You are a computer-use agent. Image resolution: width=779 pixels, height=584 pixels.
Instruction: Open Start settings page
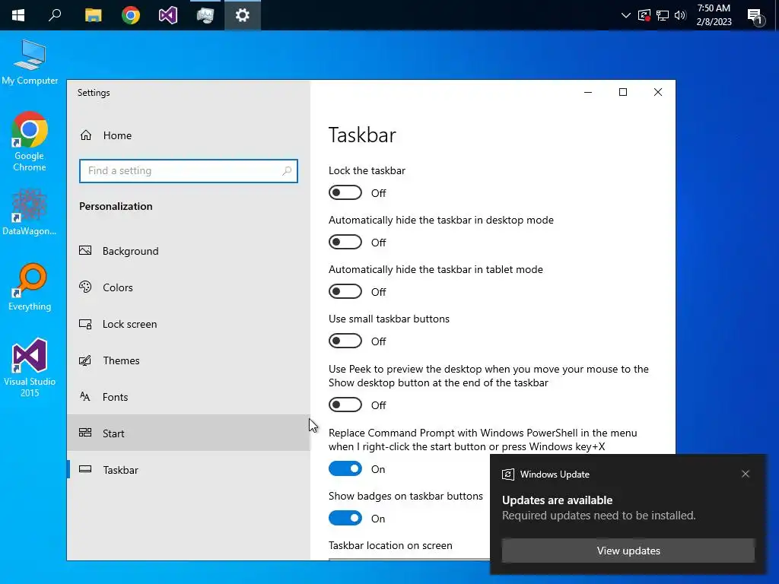pyautogui.click(x=189, y=433)
